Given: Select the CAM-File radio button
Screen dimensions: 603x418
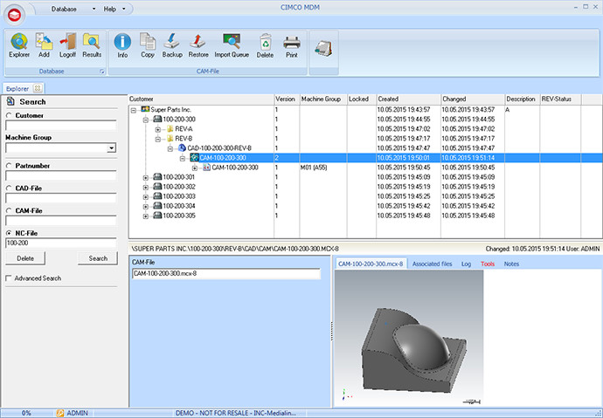Looking at the screenshot, I should click(9, 210).
